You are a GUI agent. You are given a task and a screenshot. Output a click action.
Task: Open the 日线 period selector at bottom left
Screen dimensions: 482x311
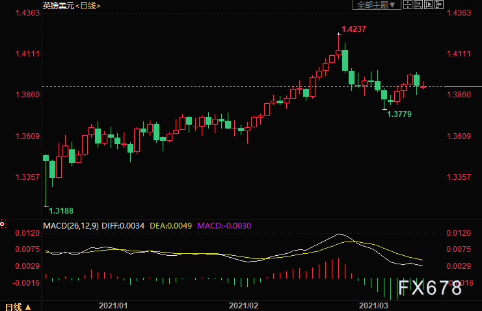(x=18, y=306)
